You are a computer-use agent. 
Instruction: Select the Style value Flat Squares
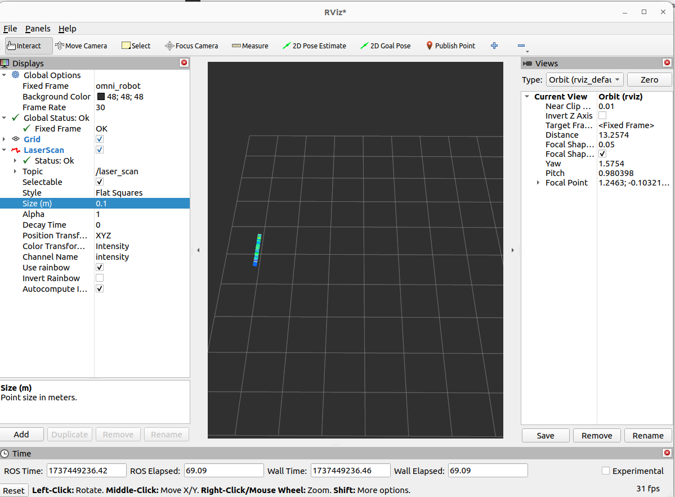(x=119, y=193)
